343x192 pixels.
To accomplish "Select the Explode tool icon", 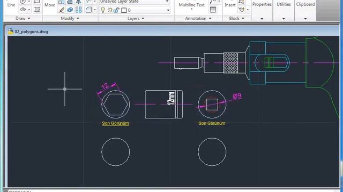I will pos(70,10).
